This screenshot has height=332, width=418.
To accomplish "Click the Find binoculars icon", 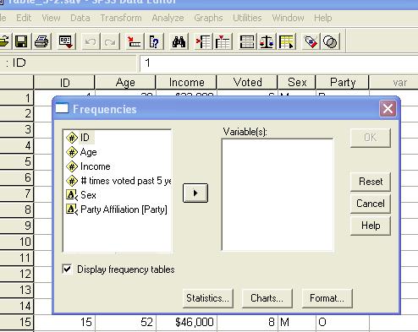I will 179,41.
